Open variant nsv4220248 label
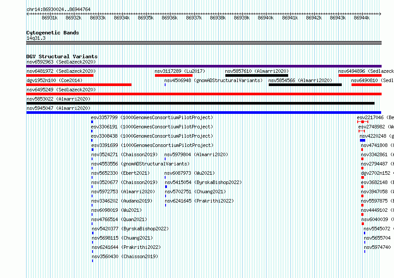 coord(377,136)
